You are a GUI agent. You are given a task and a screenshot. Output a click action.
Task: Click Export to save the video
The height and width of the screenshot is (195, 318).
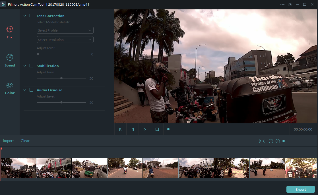pyautogui.click(x=300, y=189)
